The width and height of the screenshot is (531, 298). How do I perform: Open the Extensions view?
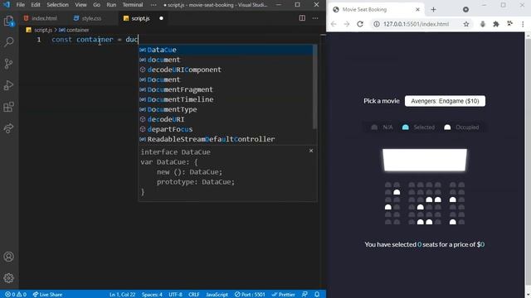tap(9, 107)
